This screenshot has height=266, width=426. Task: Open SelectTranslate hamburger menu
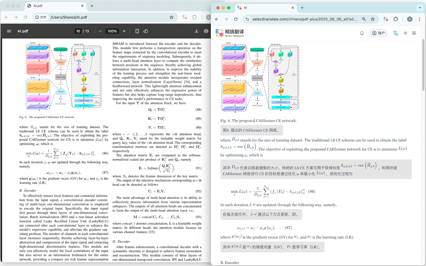coord(414,33)
